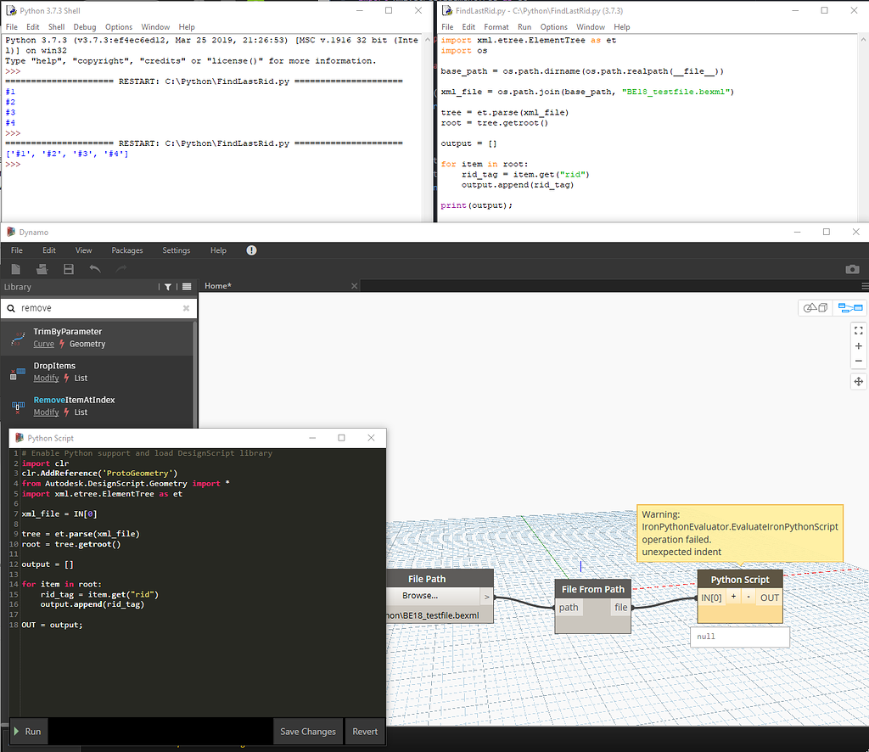
Task: Save the current workspace
Action: (x=68, y=269)
